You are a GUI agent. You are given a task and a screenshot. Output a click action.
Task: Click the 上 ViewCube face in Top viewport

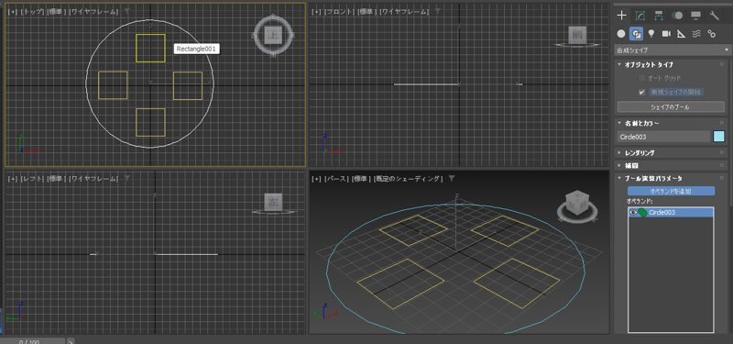pos(273,35)
